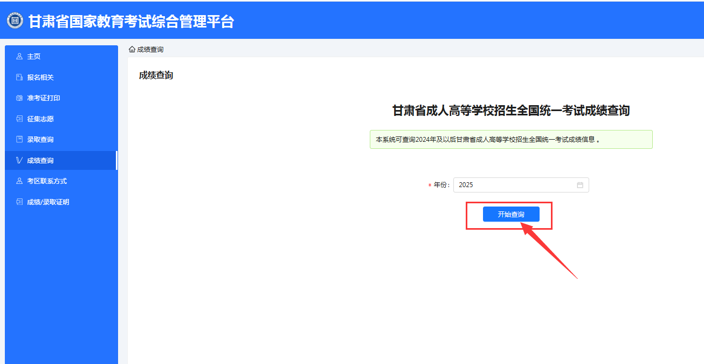
Task: Go to 主页 in the sidebar
Action: point(34,57)
